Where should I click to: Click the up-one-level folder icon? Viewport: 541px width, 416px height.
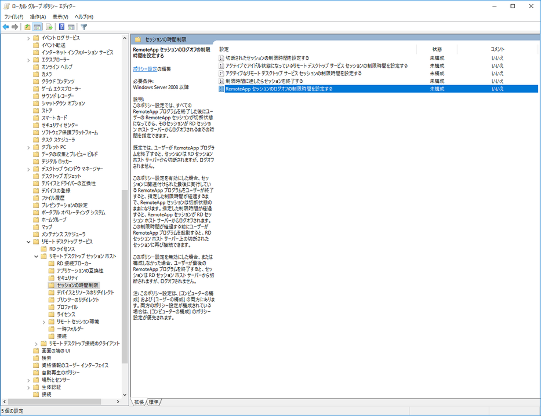[27, 27]
